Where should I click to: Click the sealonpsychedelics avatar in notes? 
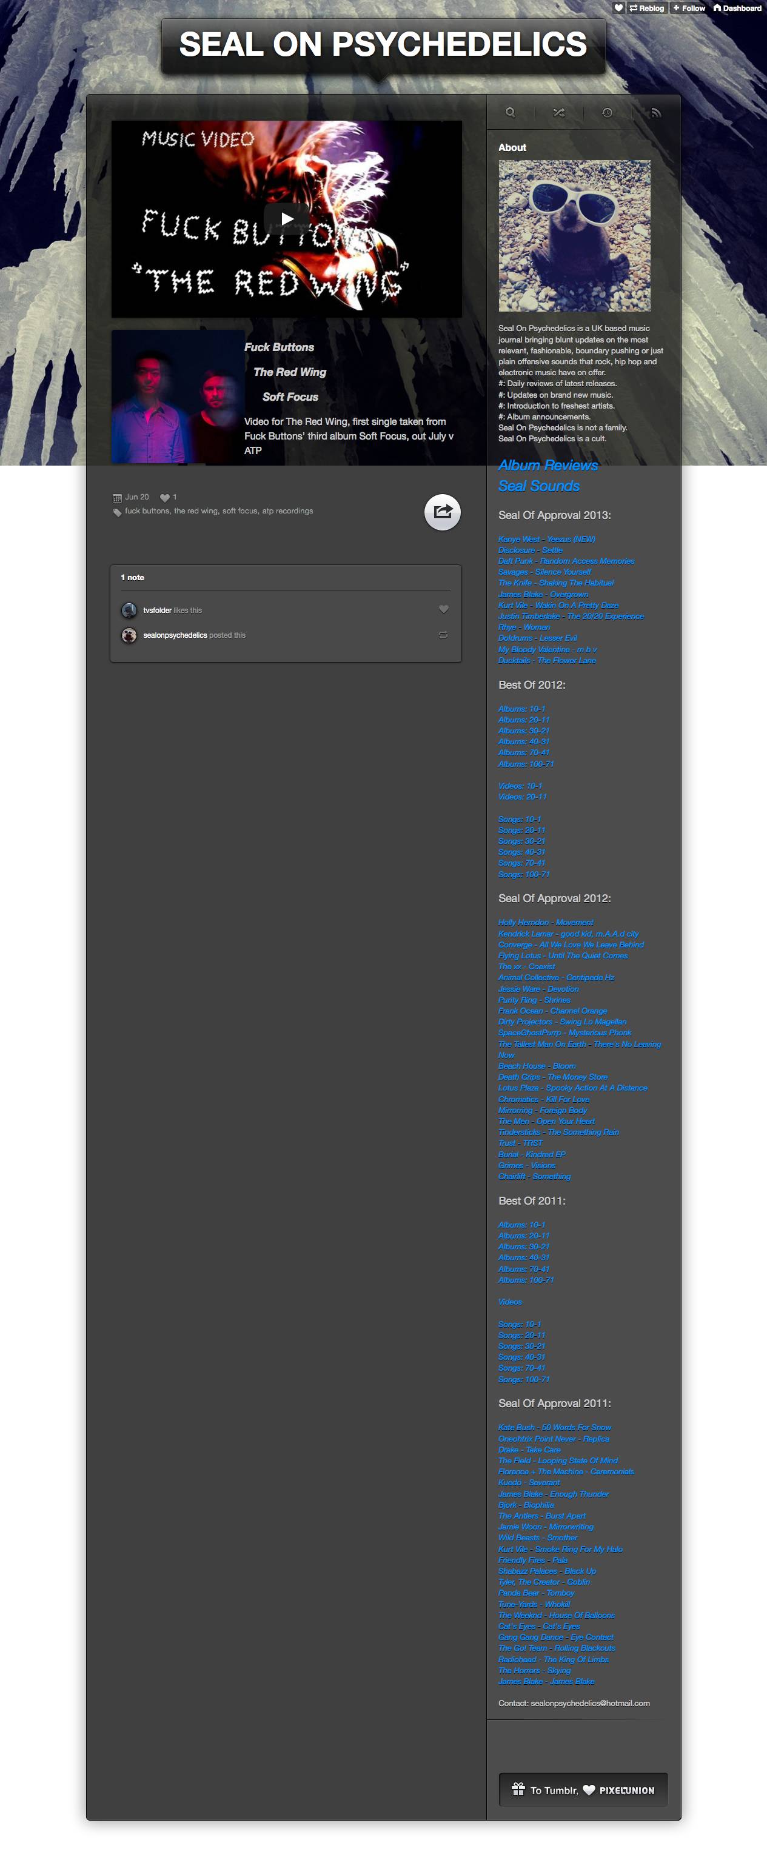129,635
